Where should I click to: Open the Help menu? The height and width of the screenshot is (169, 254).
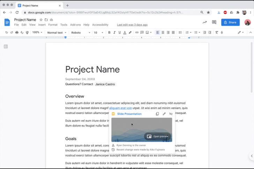click(x=86, y=25)
